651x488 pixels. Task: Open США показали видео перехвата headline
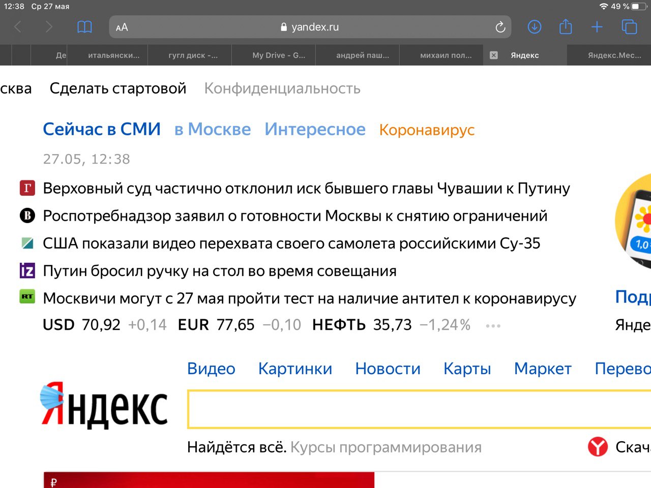coord(291,243)
